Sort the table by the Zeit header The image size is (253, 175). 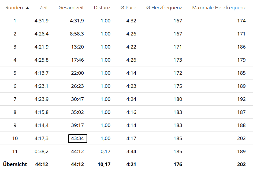(x=43, y=8)
